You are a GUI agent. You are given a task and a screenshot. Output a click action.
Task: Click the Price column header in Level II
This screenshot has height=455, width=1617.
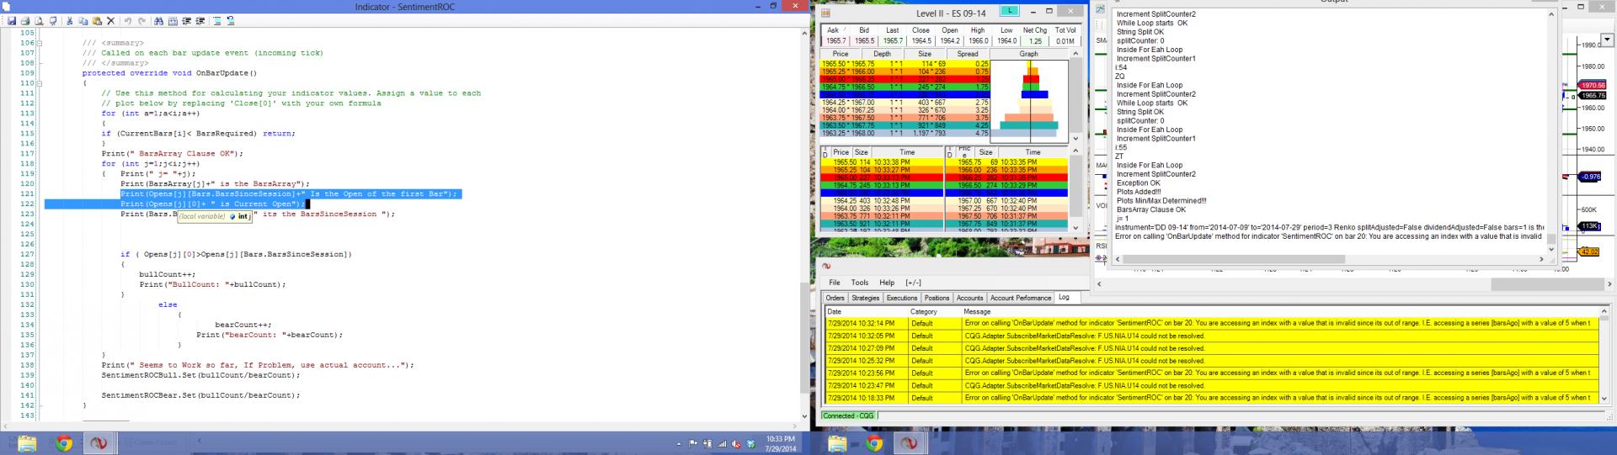pyautogui.click(x=841, y=54)
